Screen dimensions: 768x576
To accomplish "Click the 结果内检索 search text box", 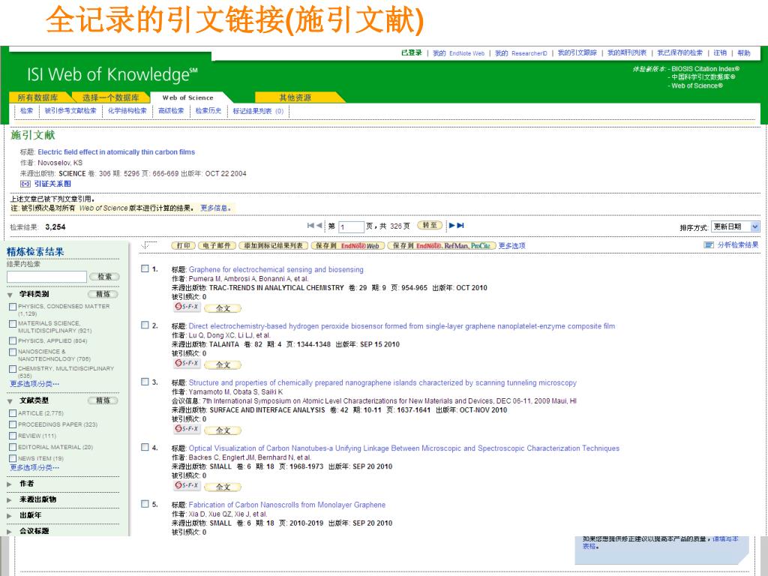I will pos(46,277).
